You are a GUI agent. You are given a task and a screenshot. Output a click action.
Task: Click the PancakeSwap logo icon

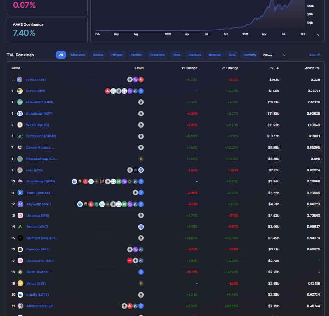[20, 159]
